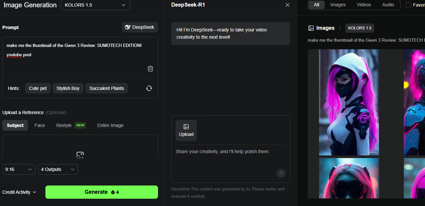The image size is (425, 206).
Task: Refresh the hints list
Action: (x=149, y=88)
